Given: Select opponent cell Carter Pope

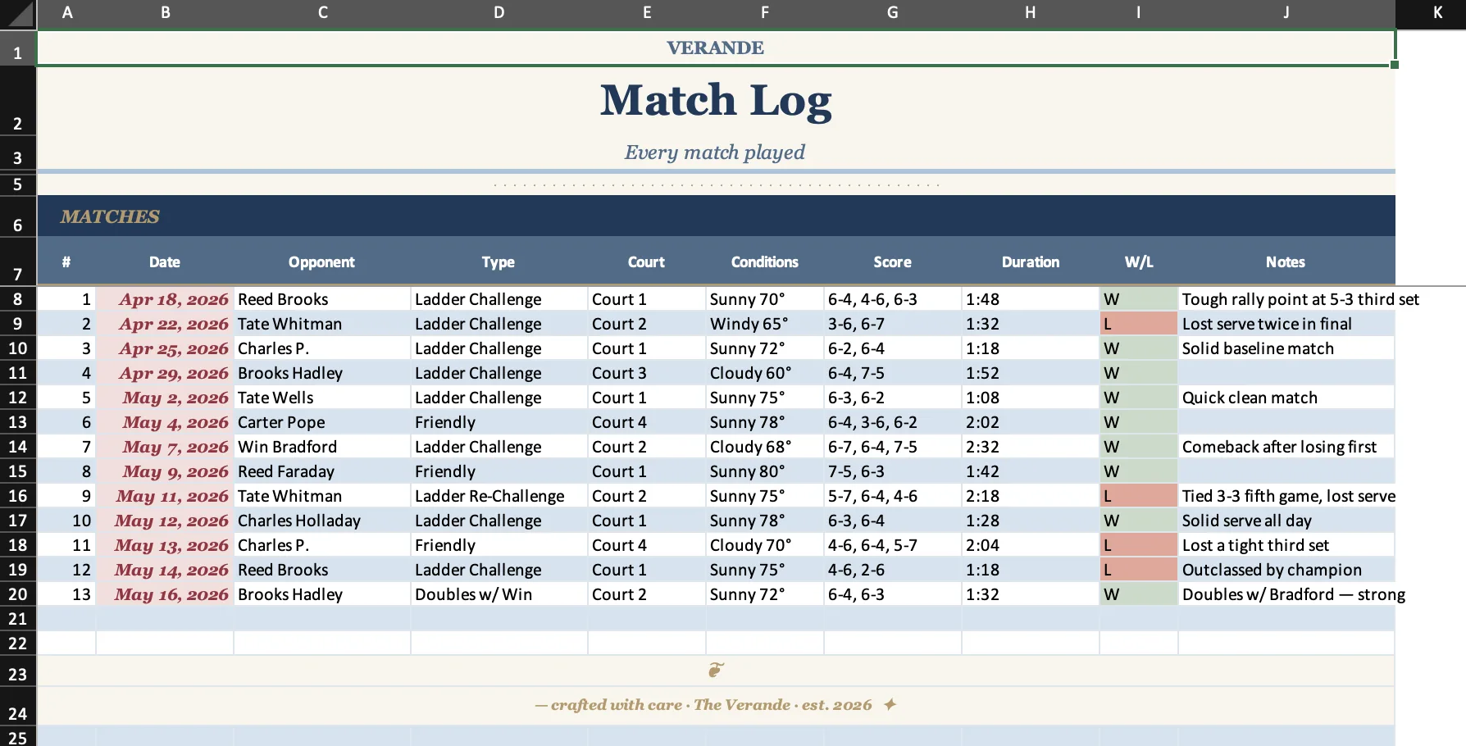Looking at the screenshot, I should click(x=322, y=422).
